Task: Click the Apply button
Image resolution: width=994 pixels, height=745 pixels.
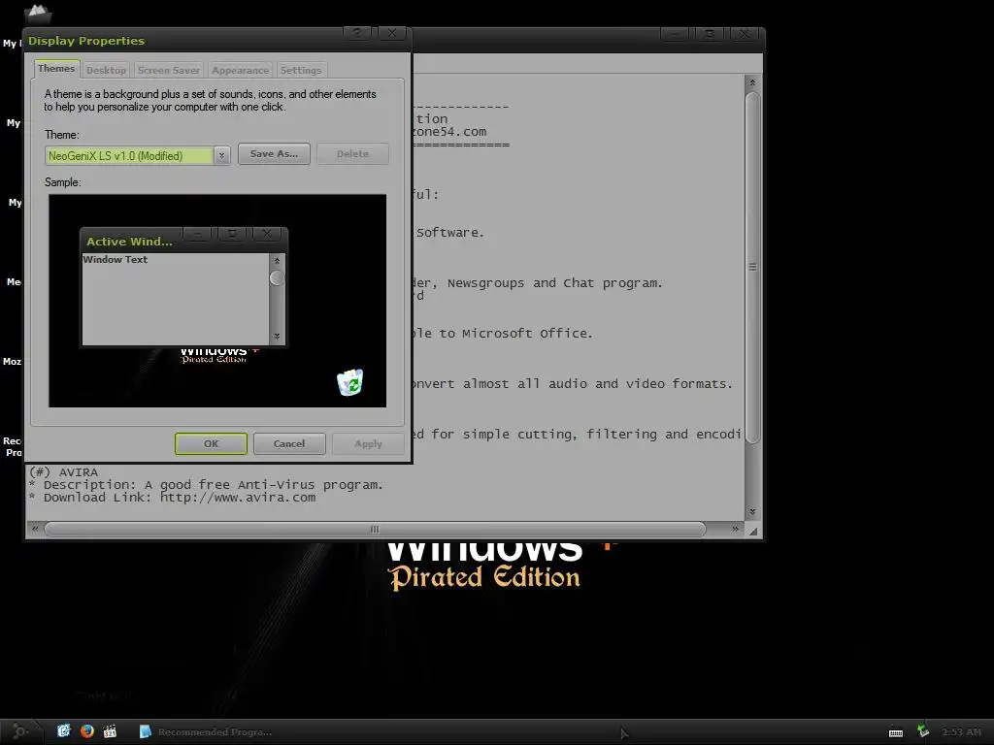Action: coord(368,443)
